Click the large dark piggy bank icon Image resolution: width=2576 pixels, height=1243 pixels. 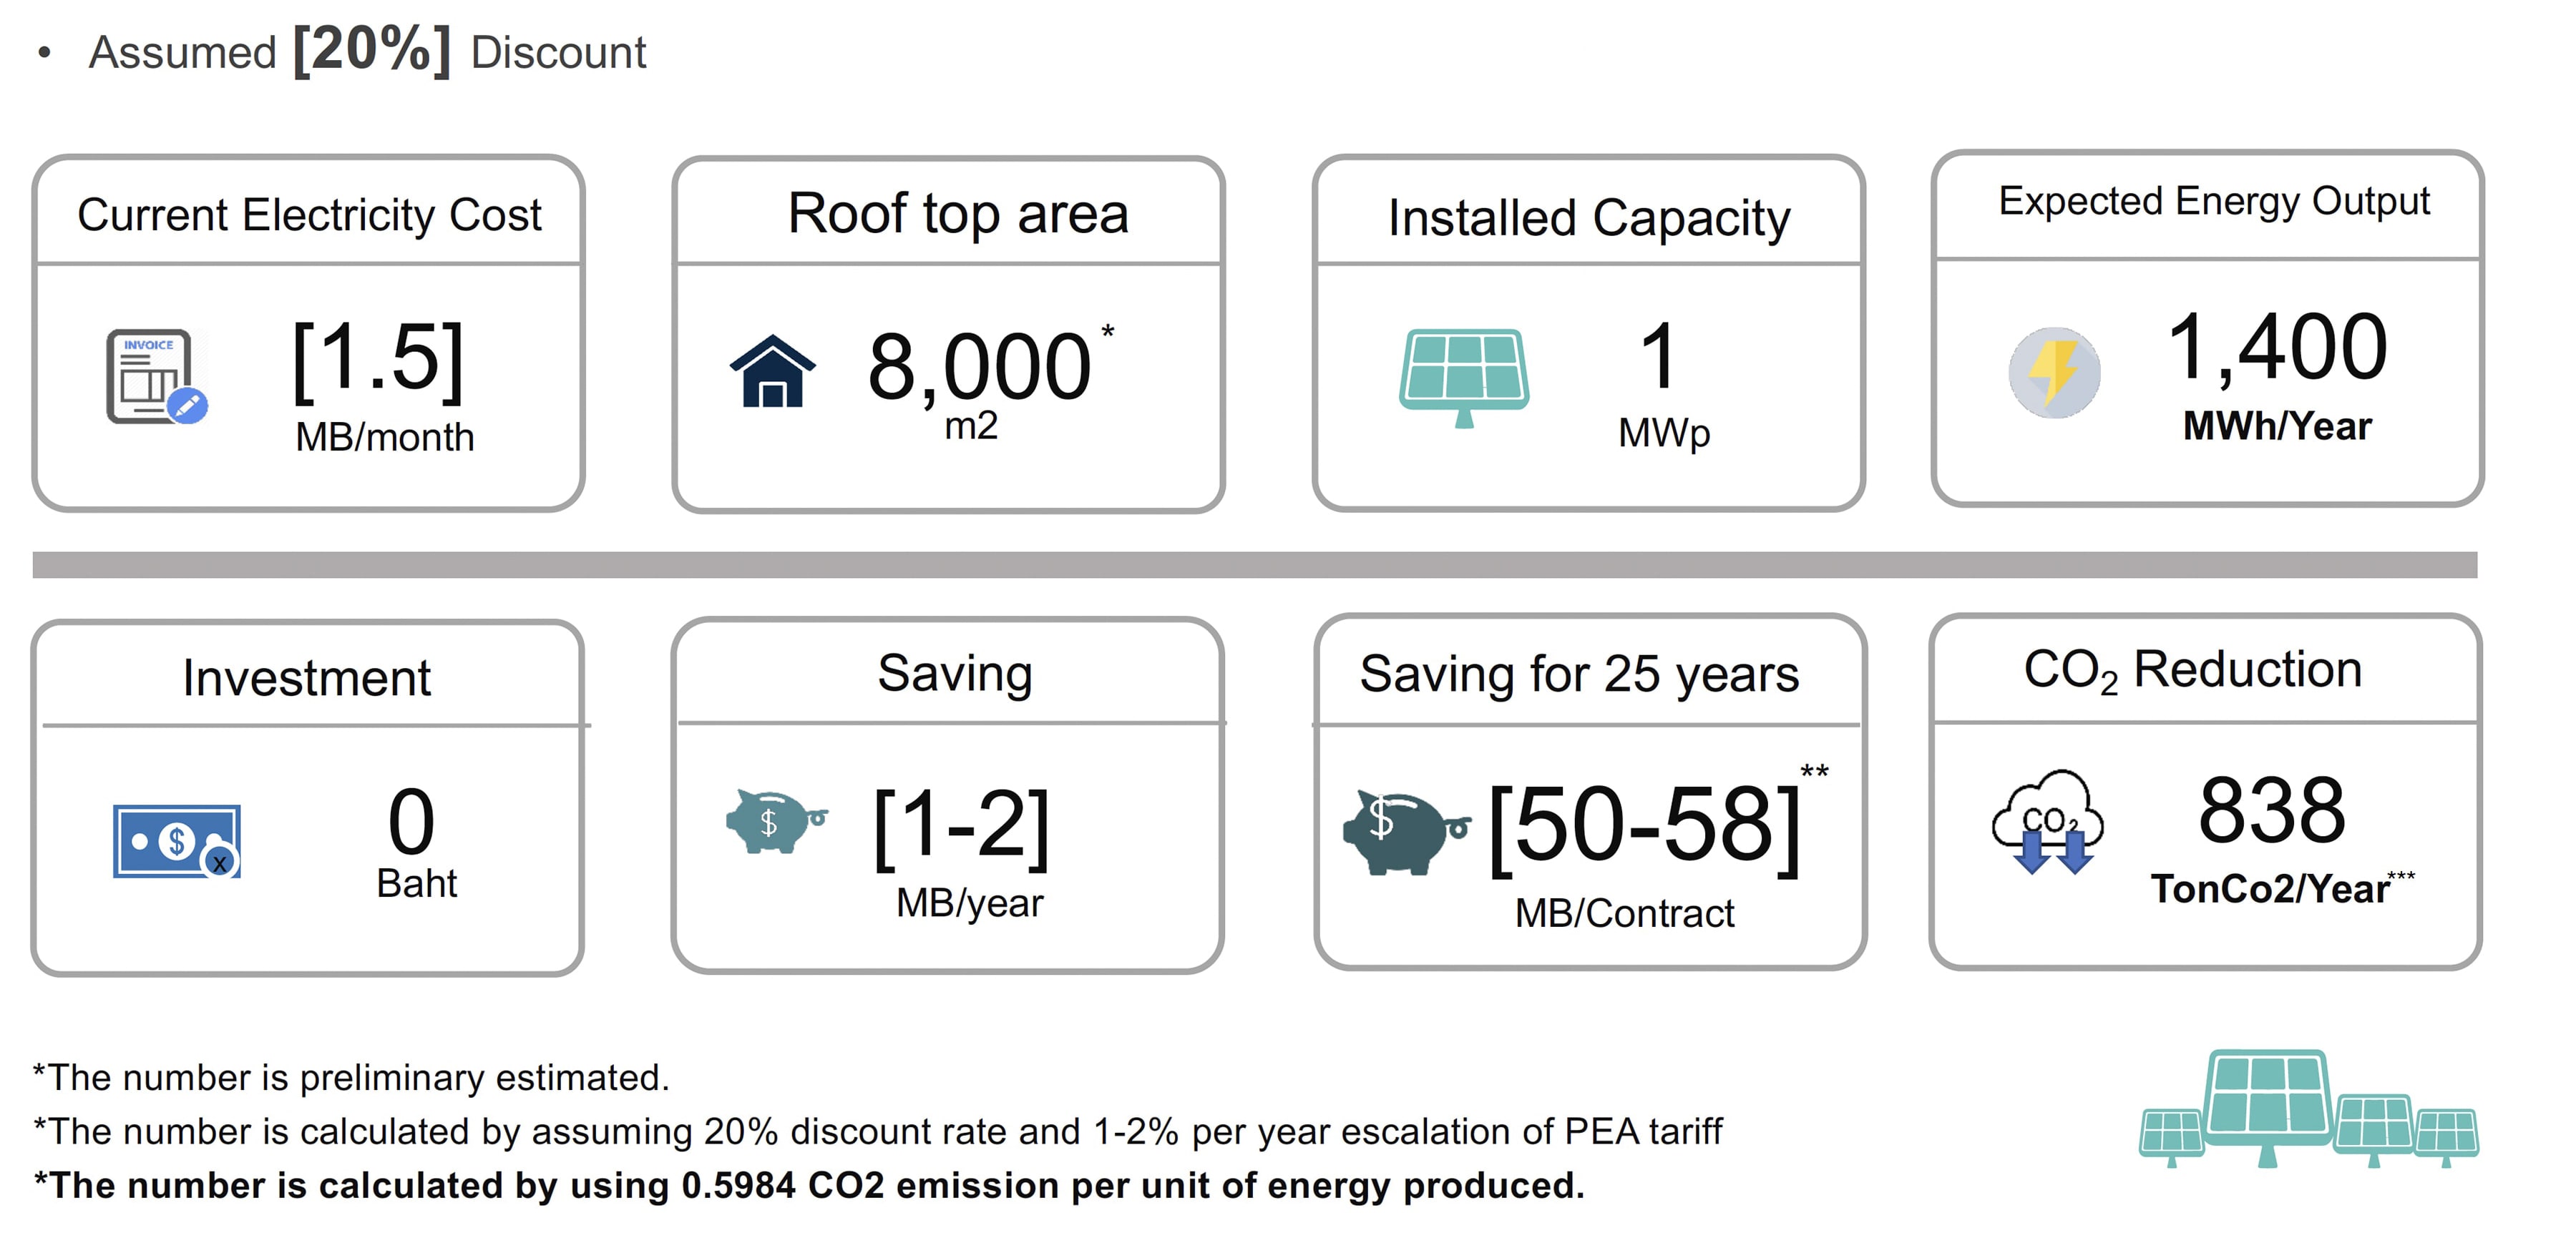[x=1406, y=831]
